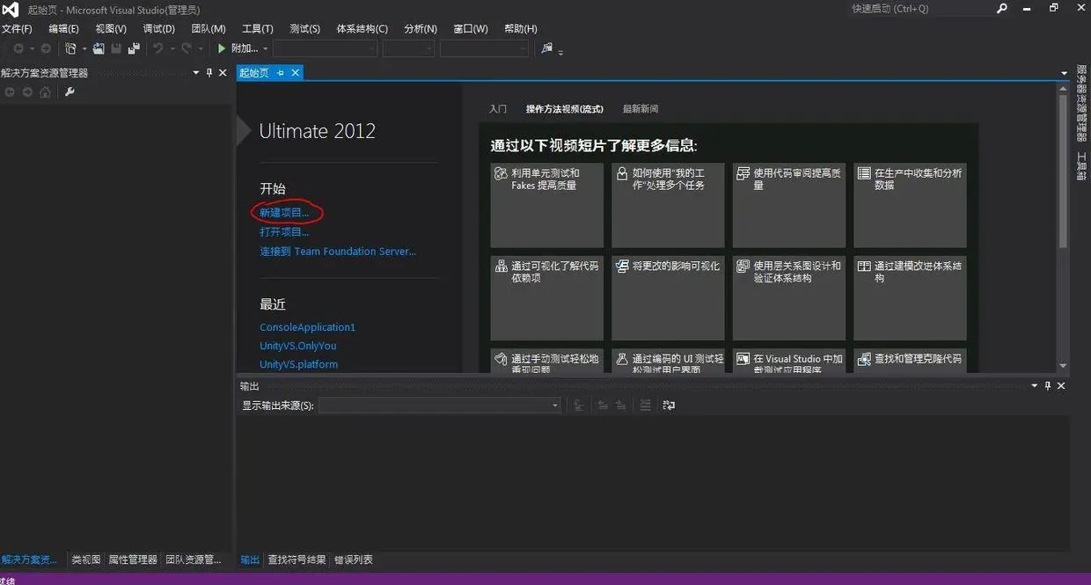Switch to the 入门 tab
This screenshot has width=1091, height=585.
pos(498,109)
